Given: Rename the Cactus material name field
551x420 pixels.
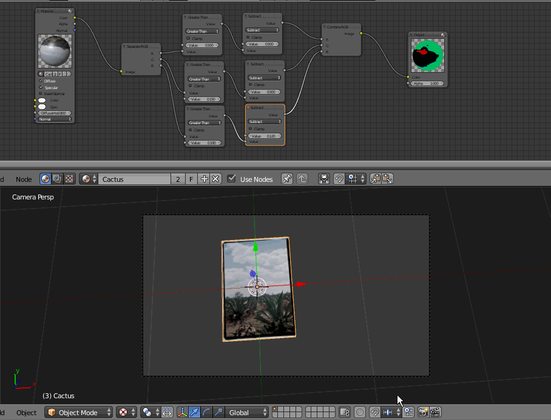Looking at the screenshot, I should [134, 179].
